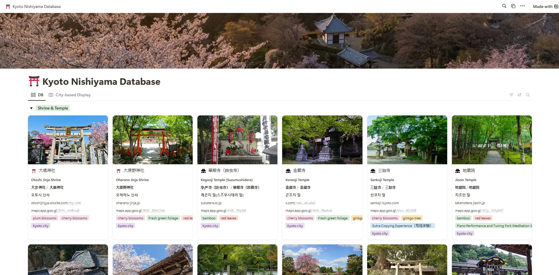
Task: Open the oharano-jinja.jp website link
Action: (x=128, y=203)
